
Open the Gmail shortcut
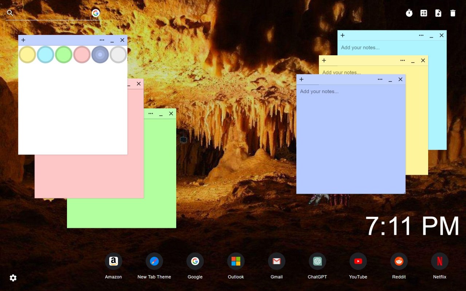click(x=277, y=266)
